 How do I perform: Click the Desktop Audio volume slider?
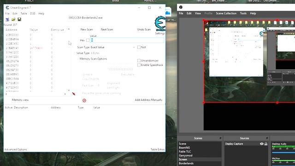[283, 153]
